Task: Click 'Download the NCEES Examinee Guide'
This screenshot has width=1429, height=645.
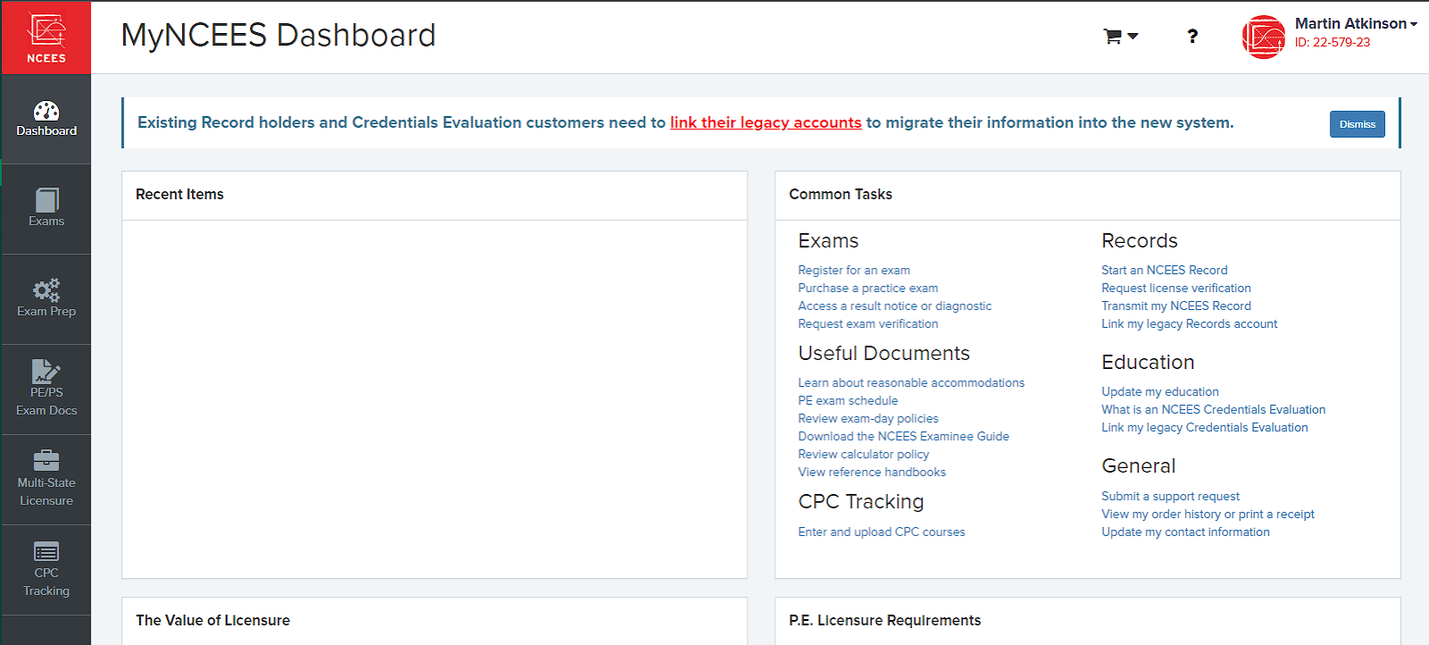Action: click(904, 436)
